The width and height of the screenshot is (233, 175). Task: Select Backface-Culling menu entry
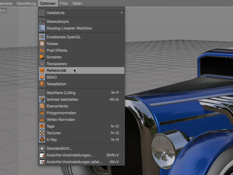click(82, 92)
